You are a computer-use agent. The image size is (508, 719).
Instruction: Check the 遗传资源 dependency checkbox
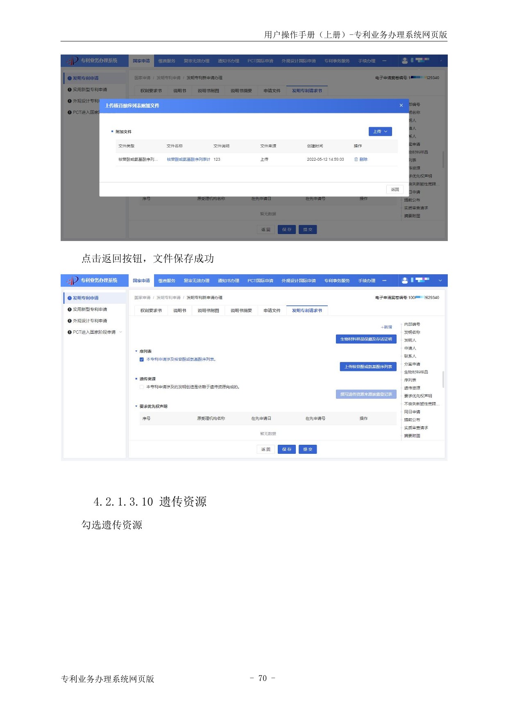(x=142, y=387)
